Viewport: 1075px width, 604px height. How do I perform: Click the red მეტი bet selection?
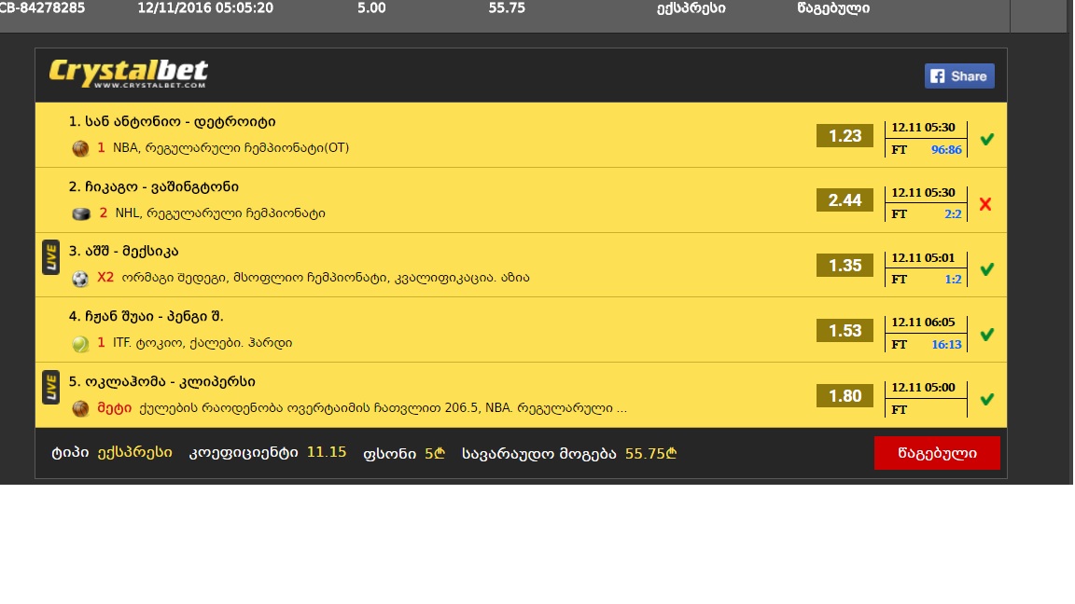tap(114, 408)
